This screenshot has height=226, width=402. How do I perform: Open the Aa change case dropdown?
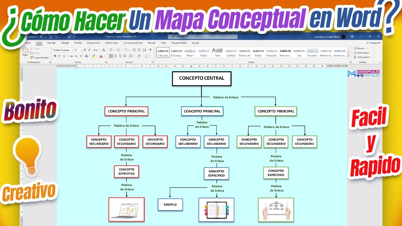[96, 50]
